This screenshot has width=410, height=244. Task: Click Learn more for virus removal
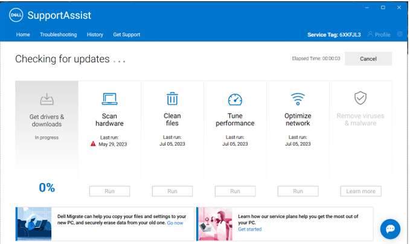pos(361,191)
